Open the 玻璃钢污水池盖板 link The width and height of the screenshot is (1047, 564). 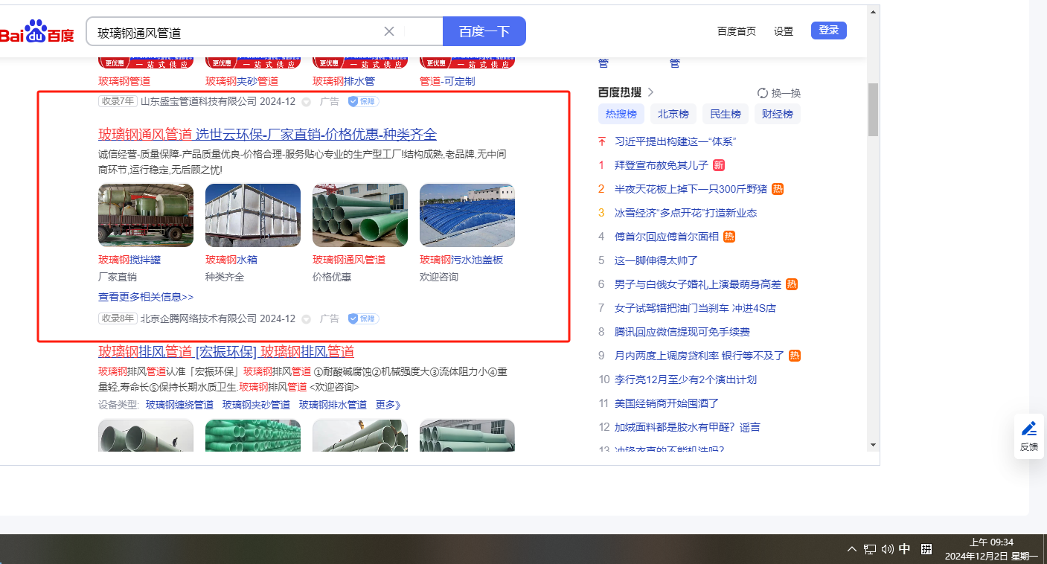(461, 260)
